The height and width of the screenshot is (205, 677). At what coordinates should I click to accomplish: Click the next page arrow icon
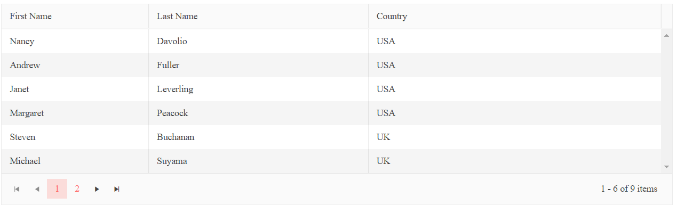(97, 189)
